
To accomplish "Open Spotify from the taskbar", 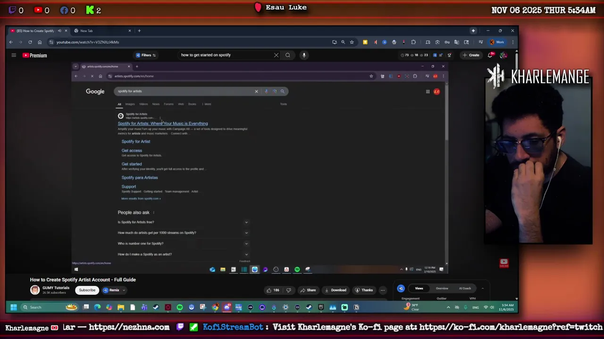I will [x=180, y=307].
